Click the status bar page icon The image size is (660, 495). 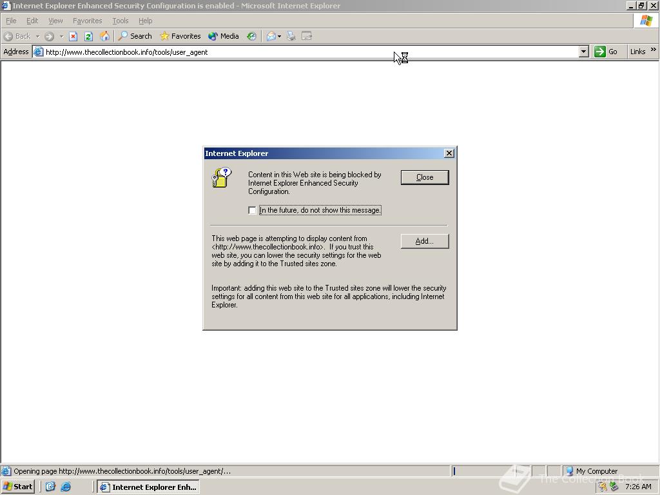6,471
